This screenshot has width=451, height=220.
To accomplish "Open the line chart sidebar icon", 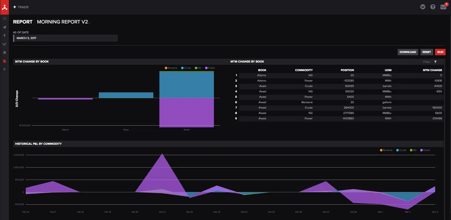I will (x=5, y=44).
